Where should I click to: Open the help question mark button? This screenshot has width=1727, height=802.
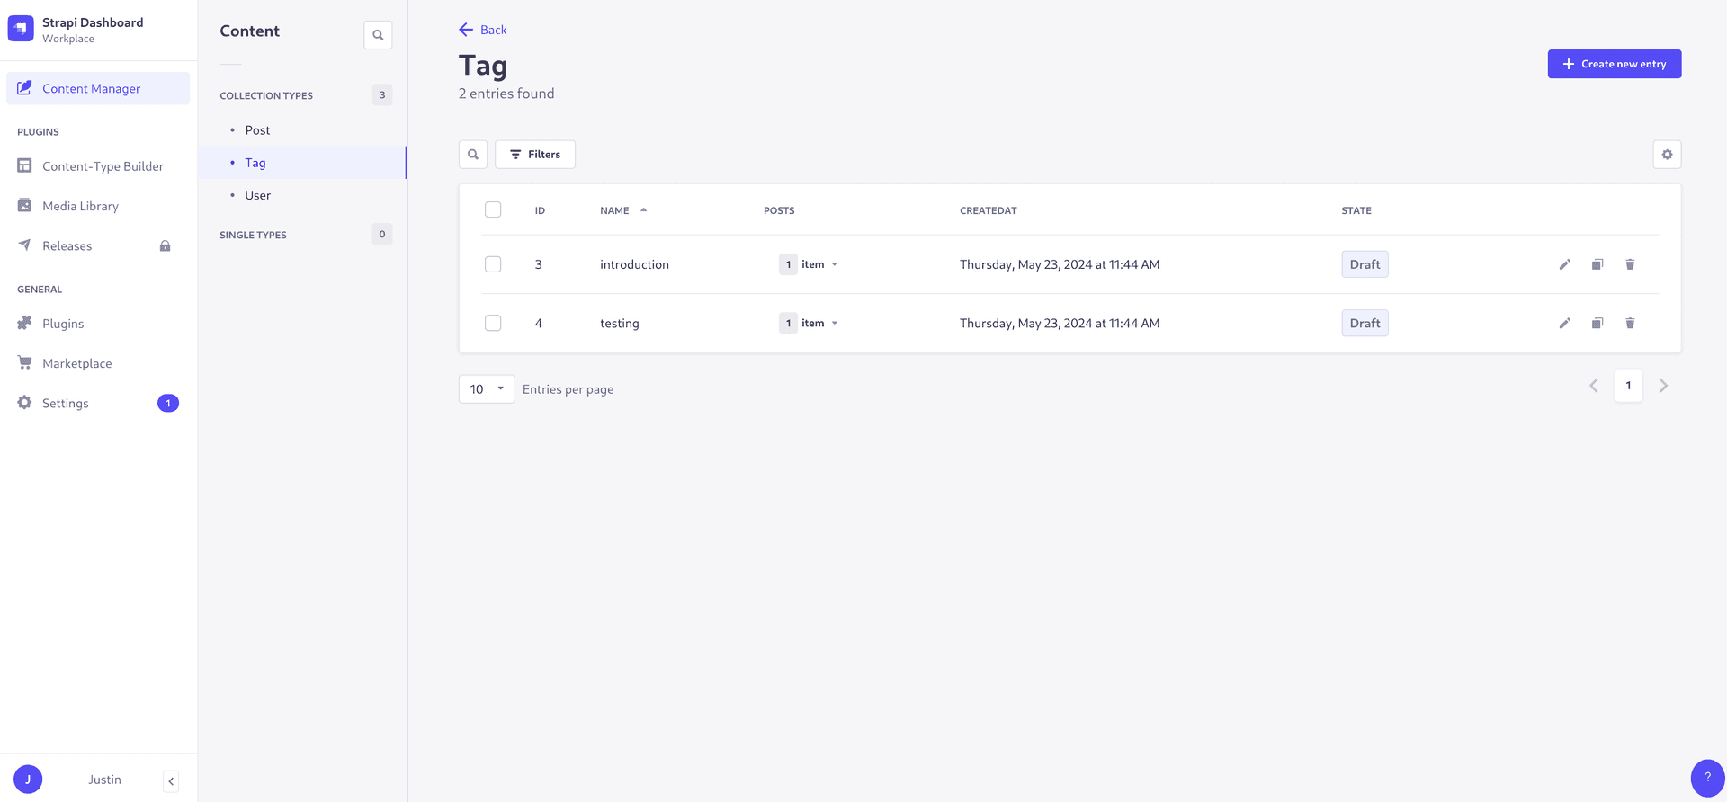coord(1706,778)
